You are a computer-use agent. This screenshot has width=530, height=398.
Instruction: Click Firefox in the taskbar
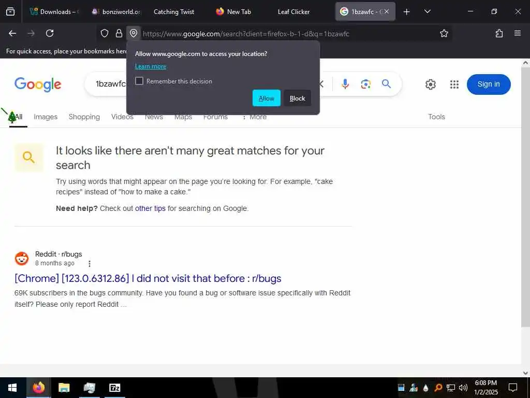point(38,388)
